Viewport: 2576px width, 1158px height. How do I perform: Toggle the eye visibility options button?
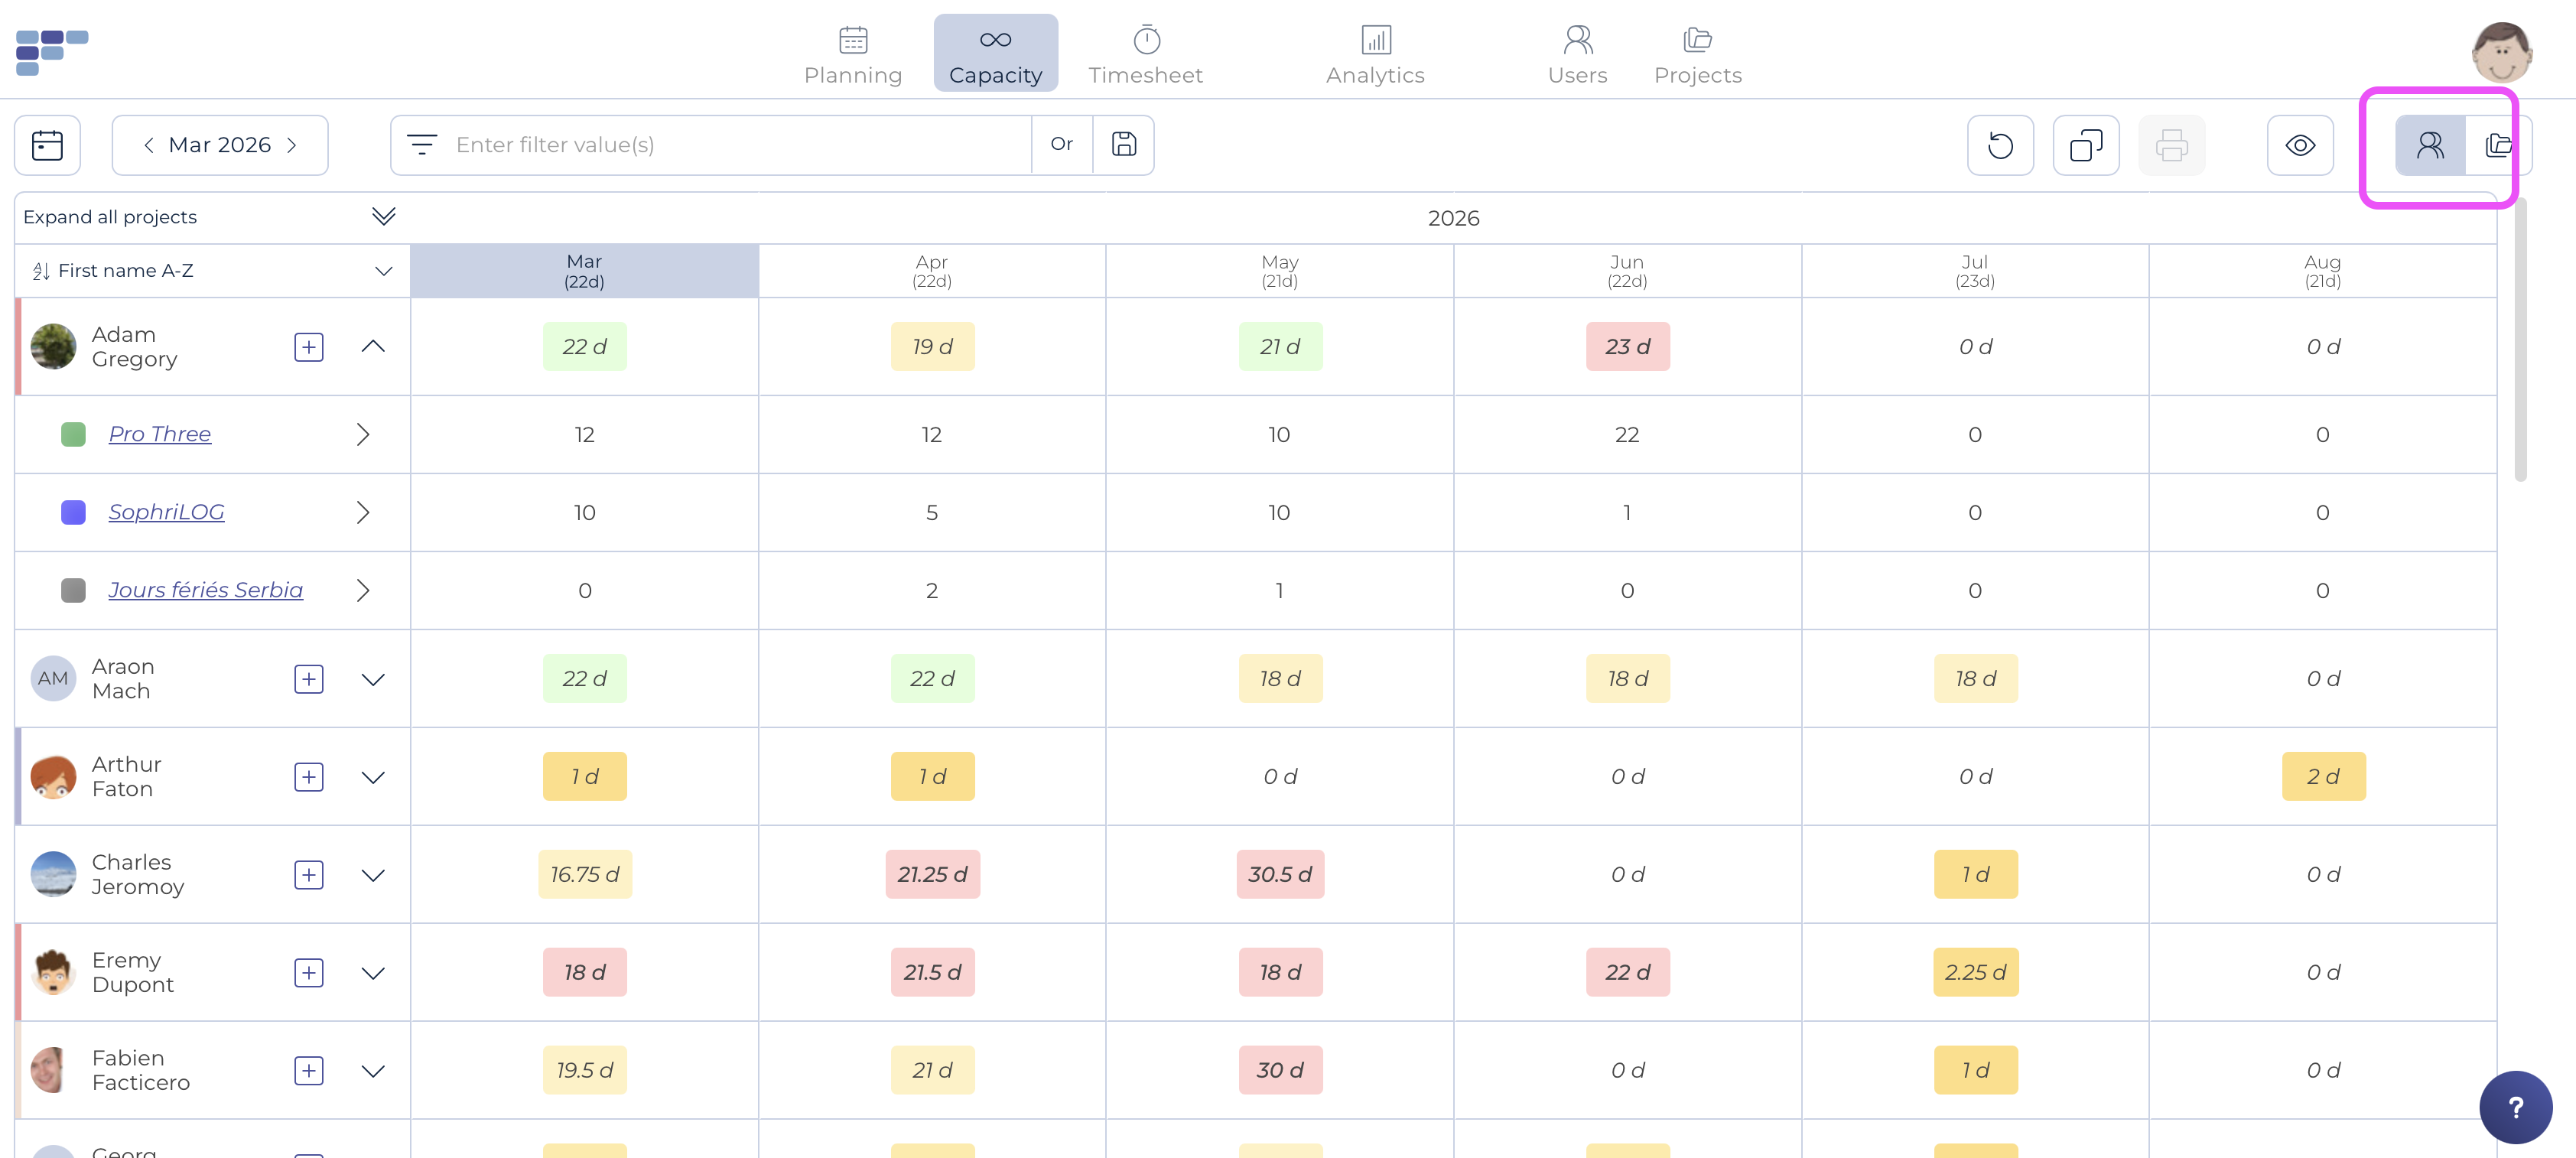coord(2300,146)
